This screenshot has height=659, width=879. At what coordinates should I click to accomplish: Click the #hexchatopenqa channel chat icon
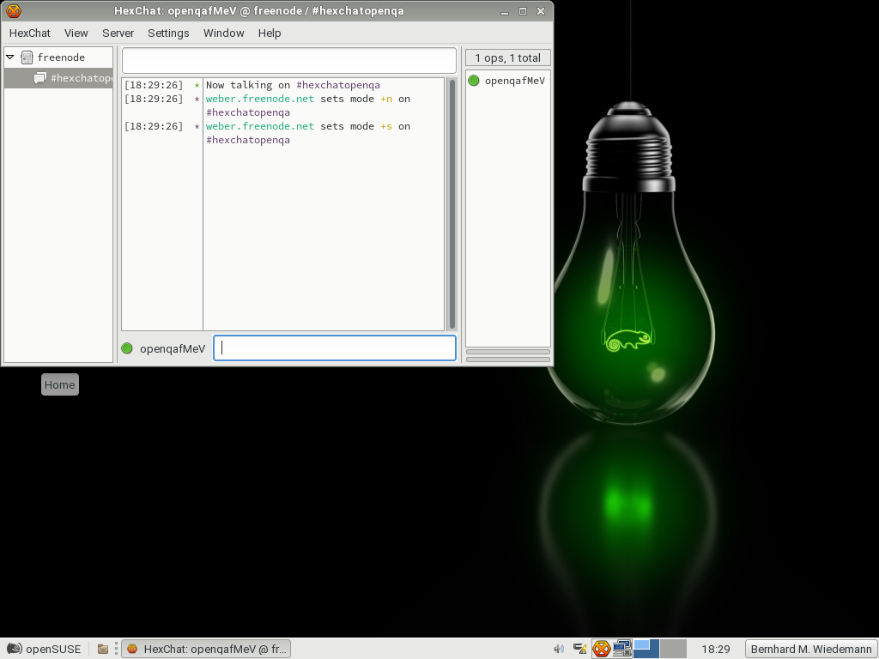click(x=39, y=78)
